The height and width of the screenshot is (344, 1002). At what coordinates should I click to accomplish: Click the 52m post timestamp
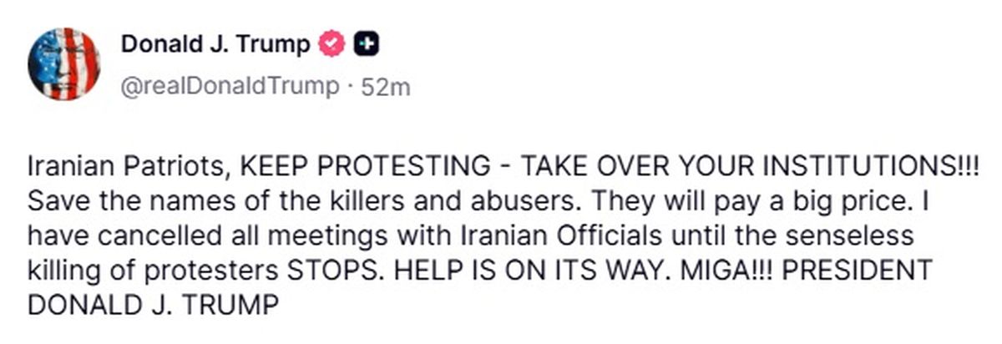pos(385,86)
